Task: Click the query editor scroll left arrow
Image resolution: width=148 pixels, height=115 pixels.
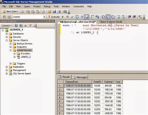Action: coord(58,72)
